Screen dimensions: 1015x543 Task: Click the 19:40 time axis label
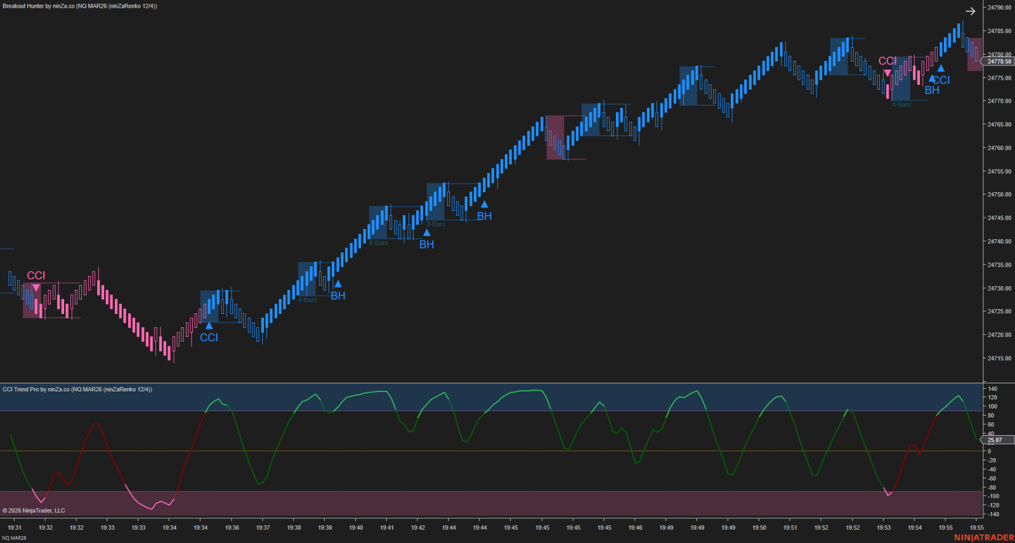click(356, 528)
